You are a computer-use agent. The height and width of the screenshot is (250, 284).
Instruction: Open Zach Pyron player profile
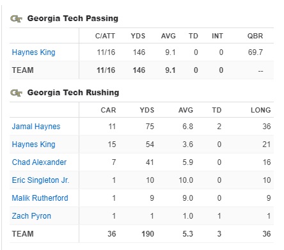tap(31, 216)
